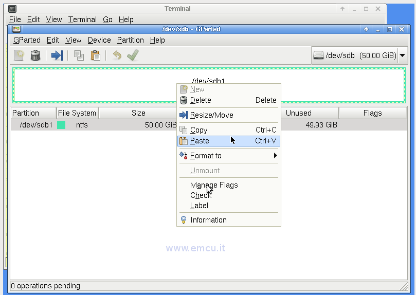Click the Paste partition toolbar icon
Screen dimensions: 416x295
95,56
